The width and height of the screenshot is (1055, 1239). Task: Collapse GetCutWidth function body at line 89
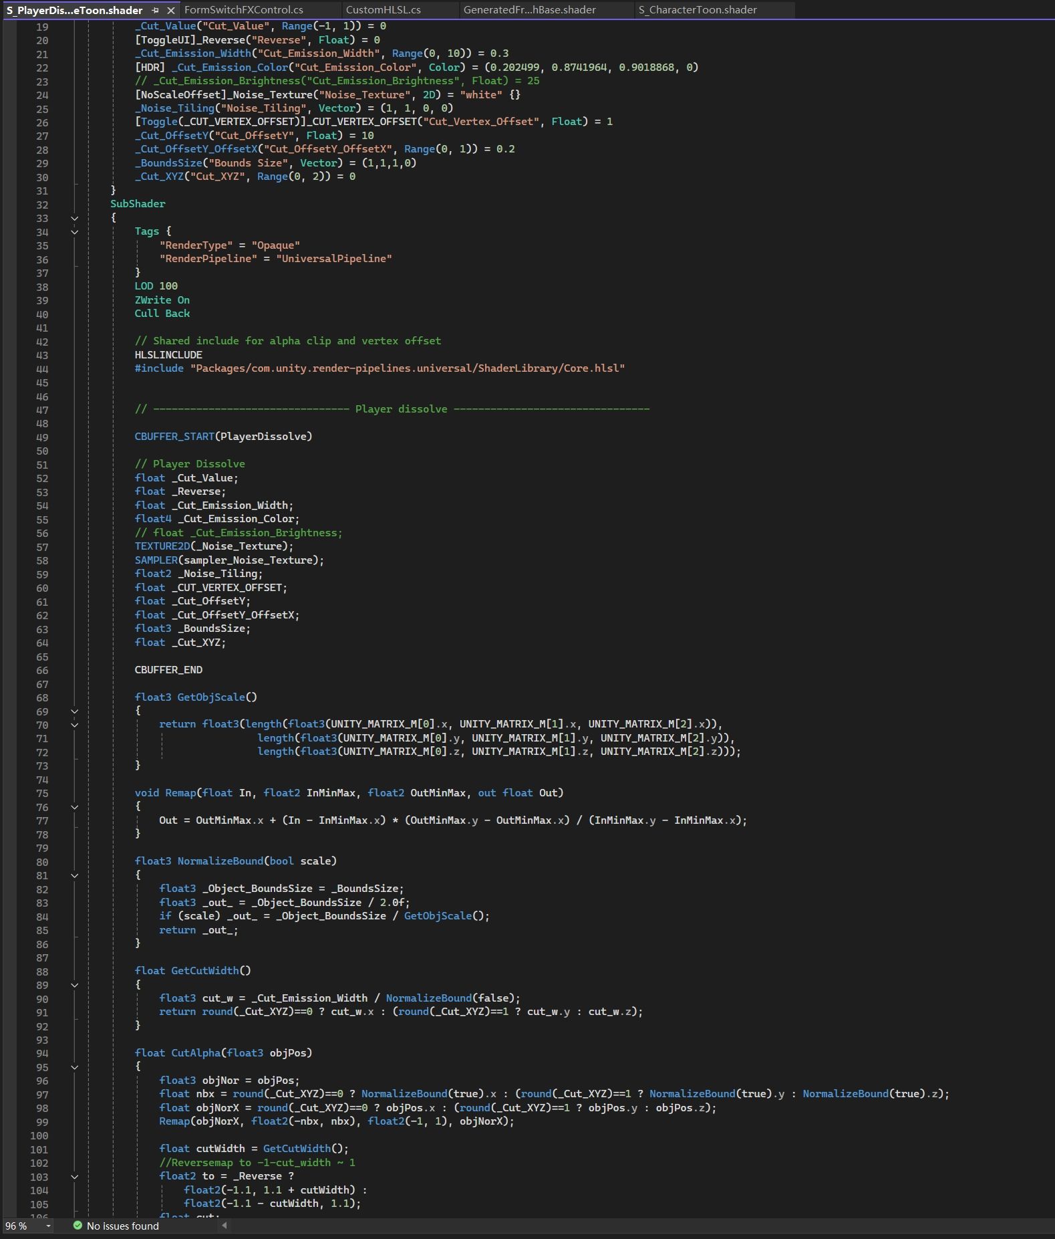75,985
